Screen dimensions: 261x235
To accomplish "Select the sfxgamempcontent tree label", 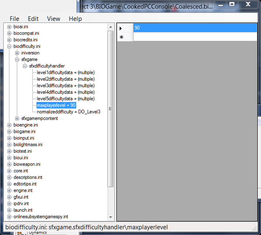I will 39,119.
